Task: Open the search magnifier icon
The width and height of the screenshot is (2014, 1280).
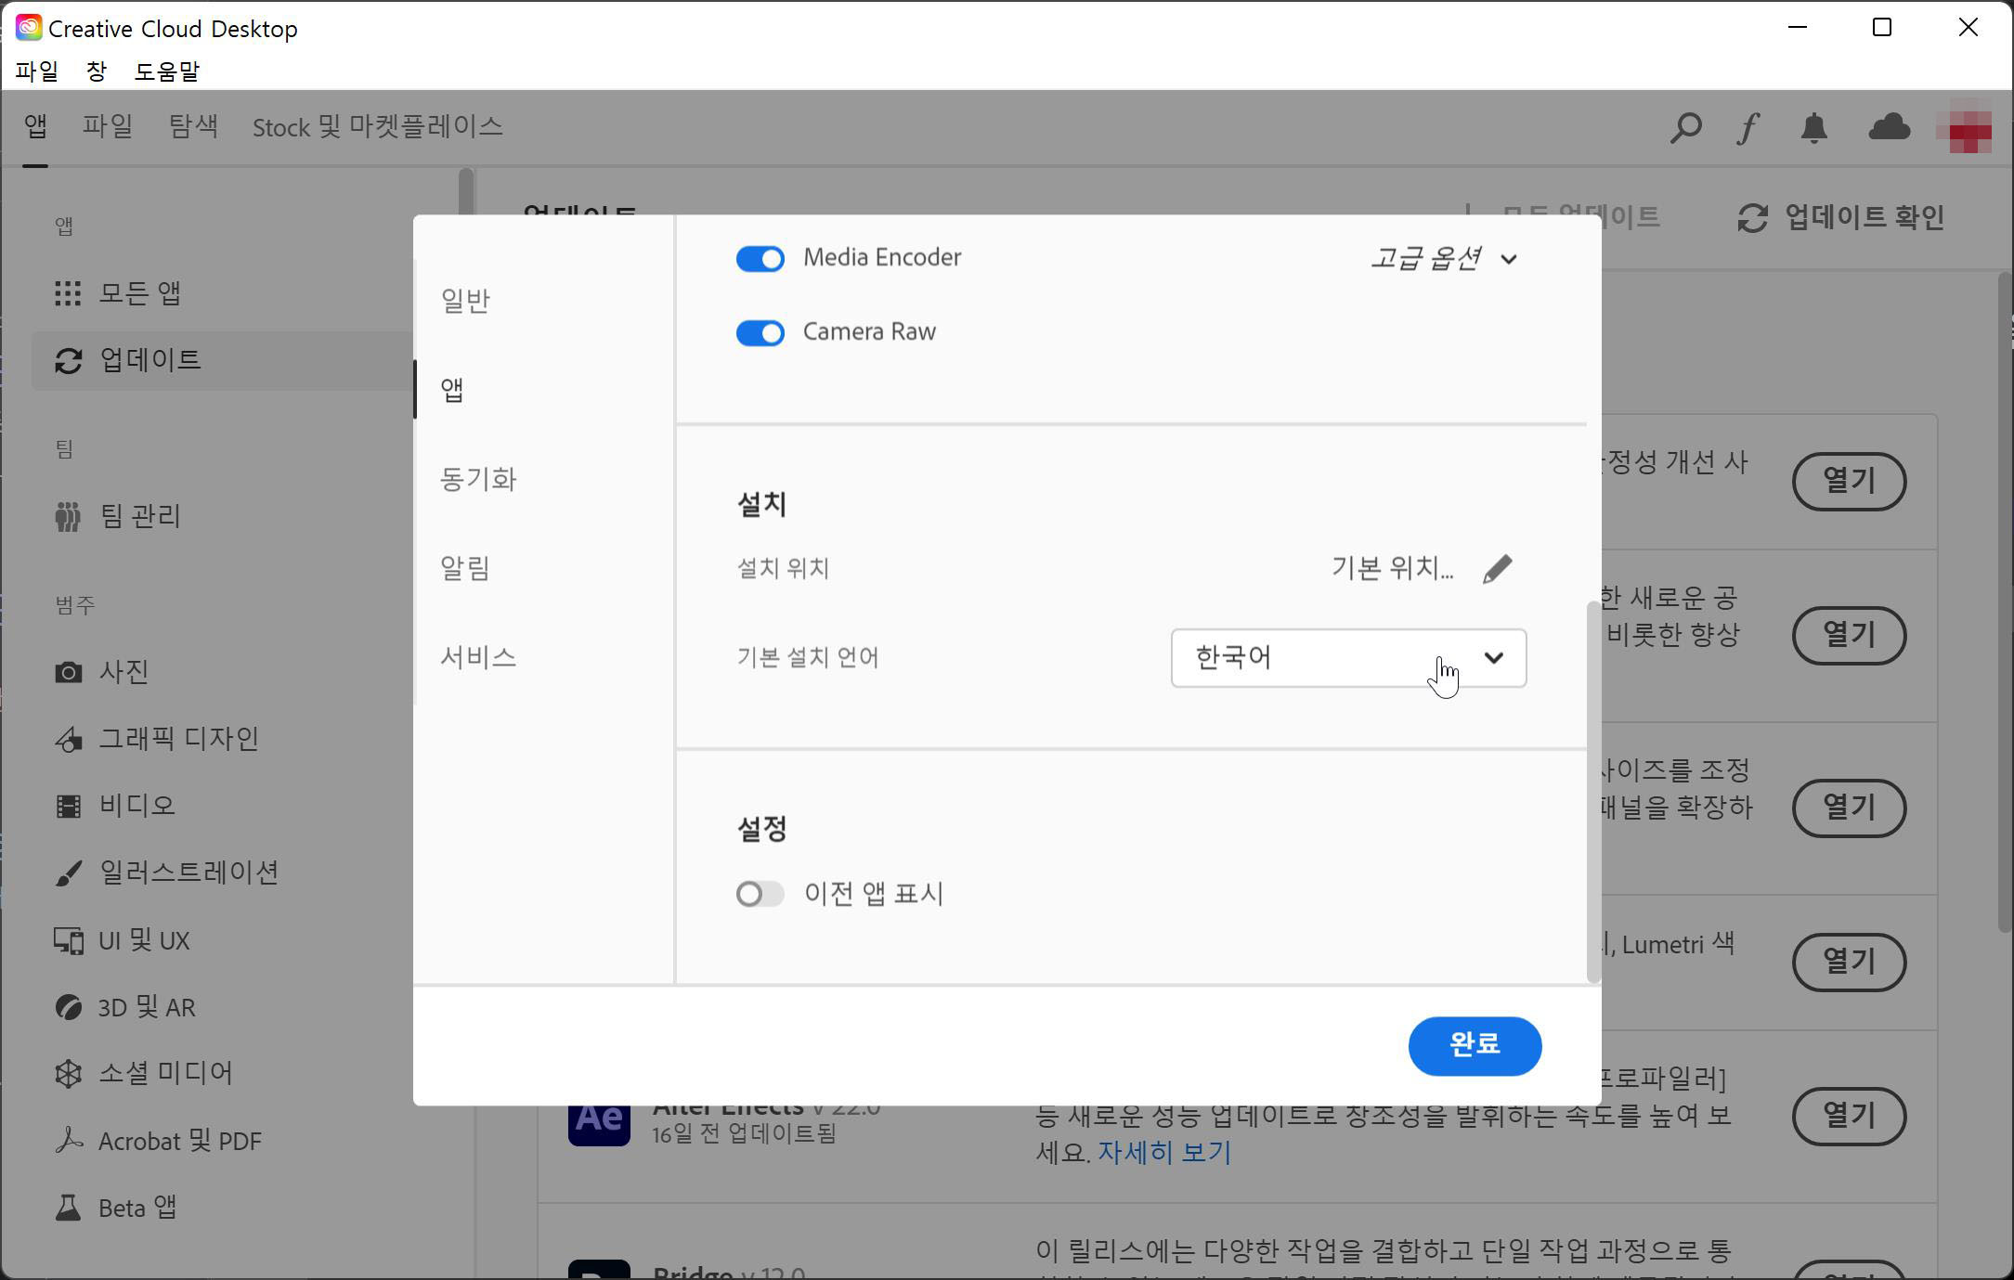Action: pyautogui.click(x=1685, y=127)
